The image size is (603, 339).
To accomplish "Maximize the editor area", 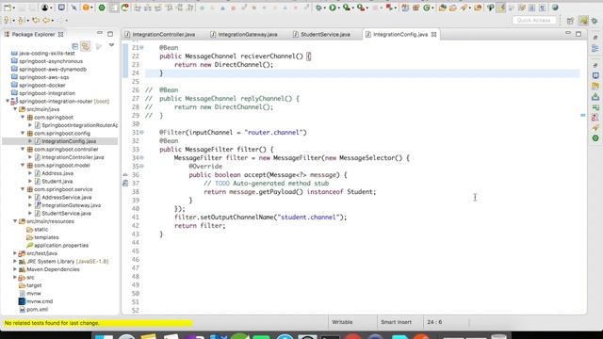I will [579, 34].
